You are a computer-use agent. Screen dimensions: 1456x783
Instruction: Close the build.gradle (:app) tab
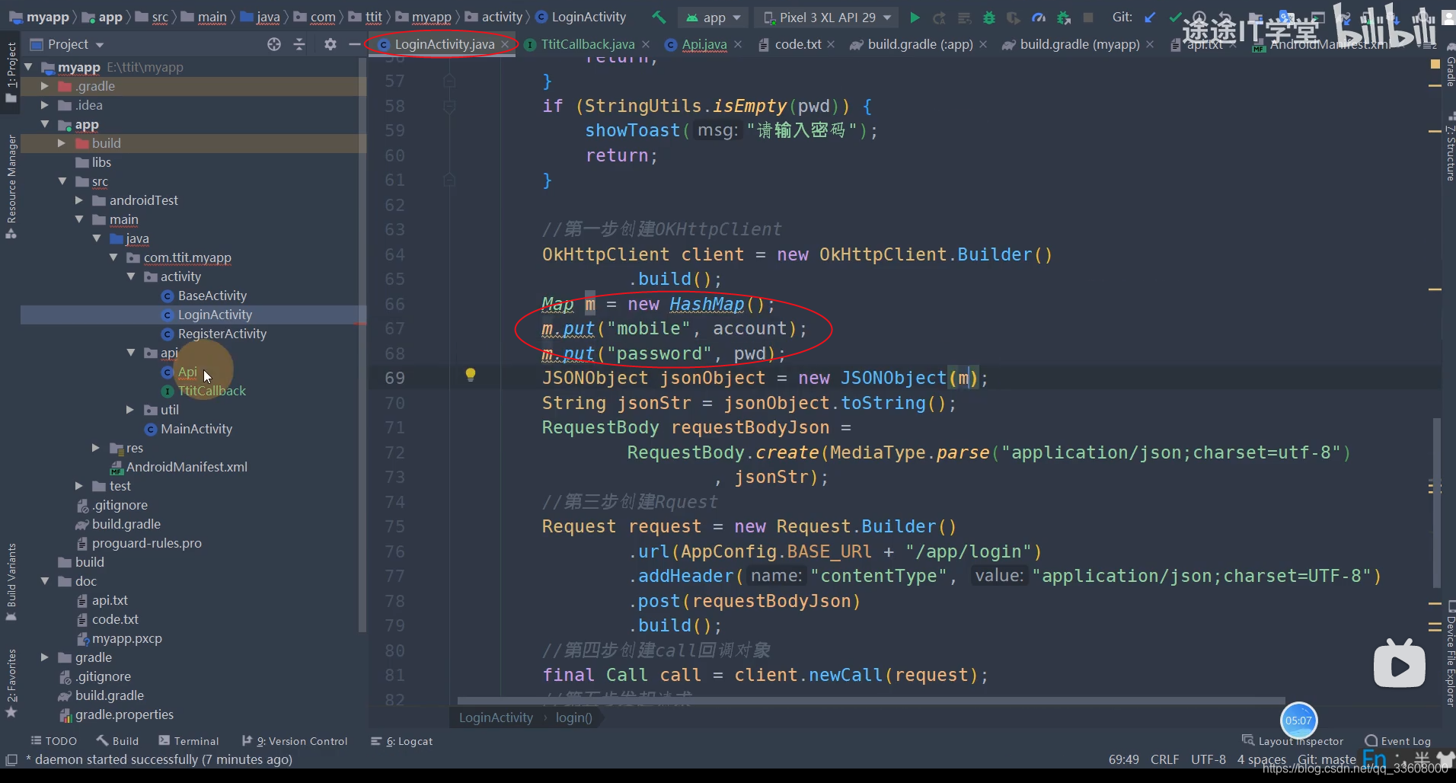pos(983,44)
